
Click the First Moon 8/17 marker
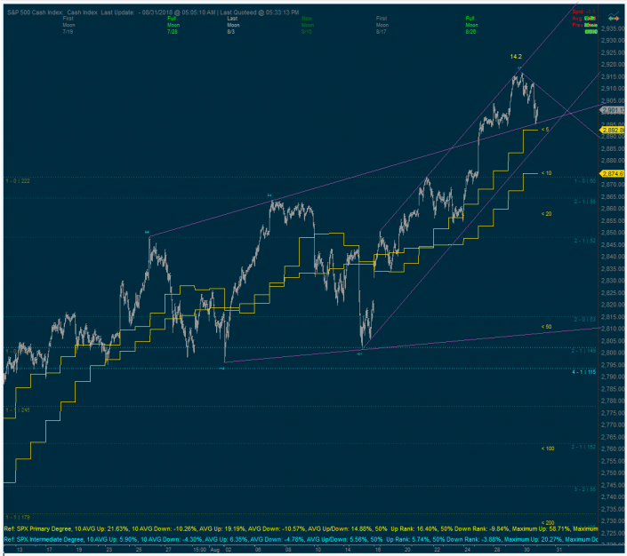(382, 25)
